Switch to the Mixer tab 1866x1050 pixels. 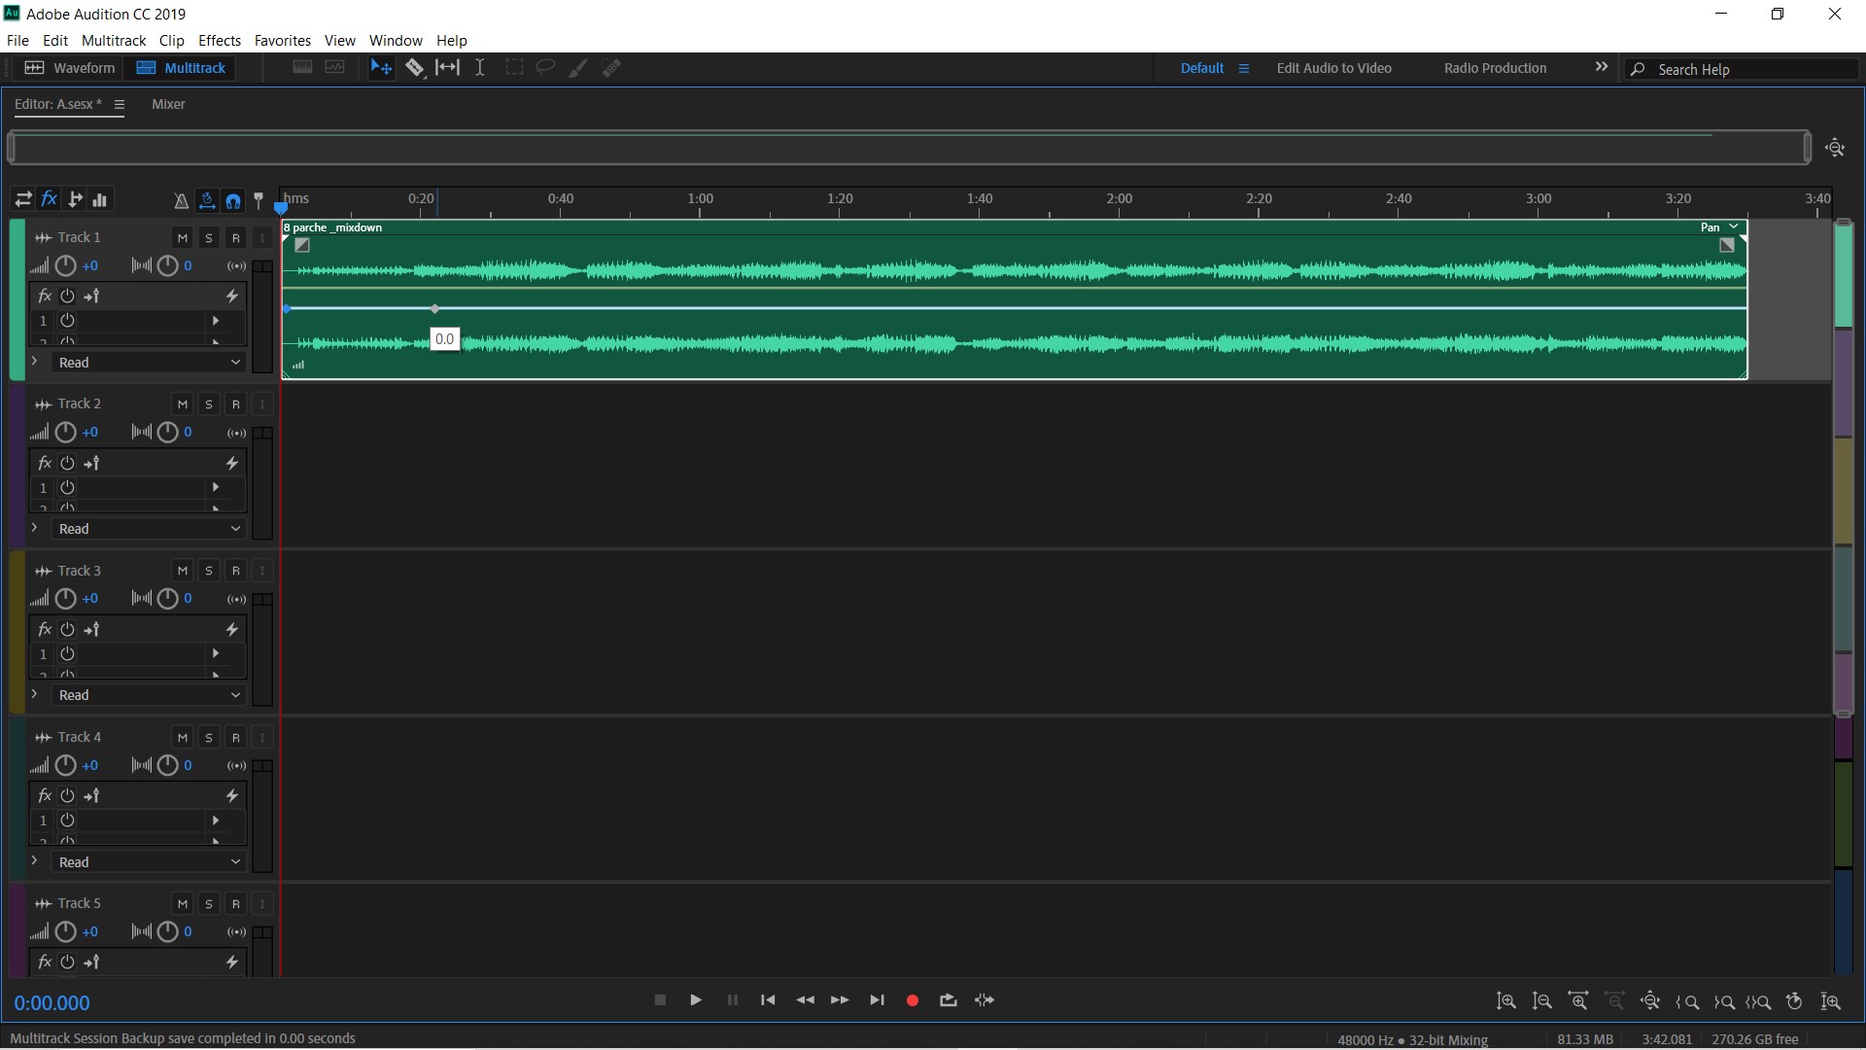pos(168,104)
